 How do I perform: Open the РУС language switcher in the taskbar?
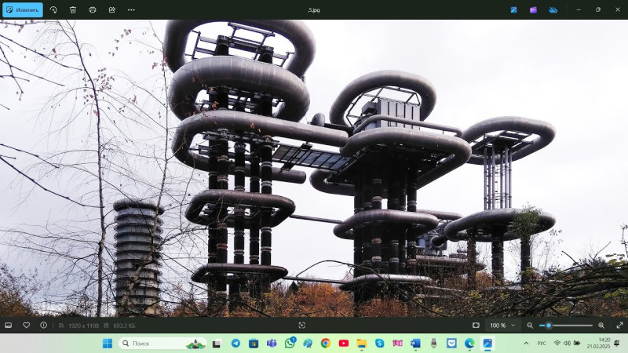point(542,344)
